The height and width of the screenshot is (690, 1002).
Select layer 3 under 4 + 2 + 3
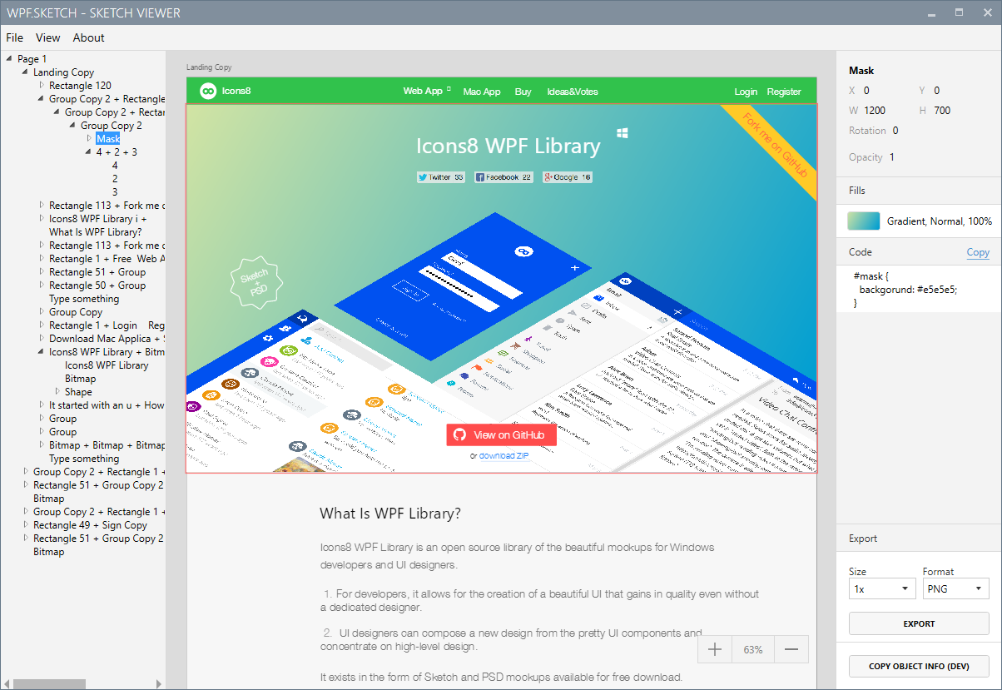point(115,191)
